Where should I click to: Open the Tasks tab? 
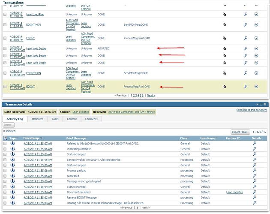coord(55,119)
